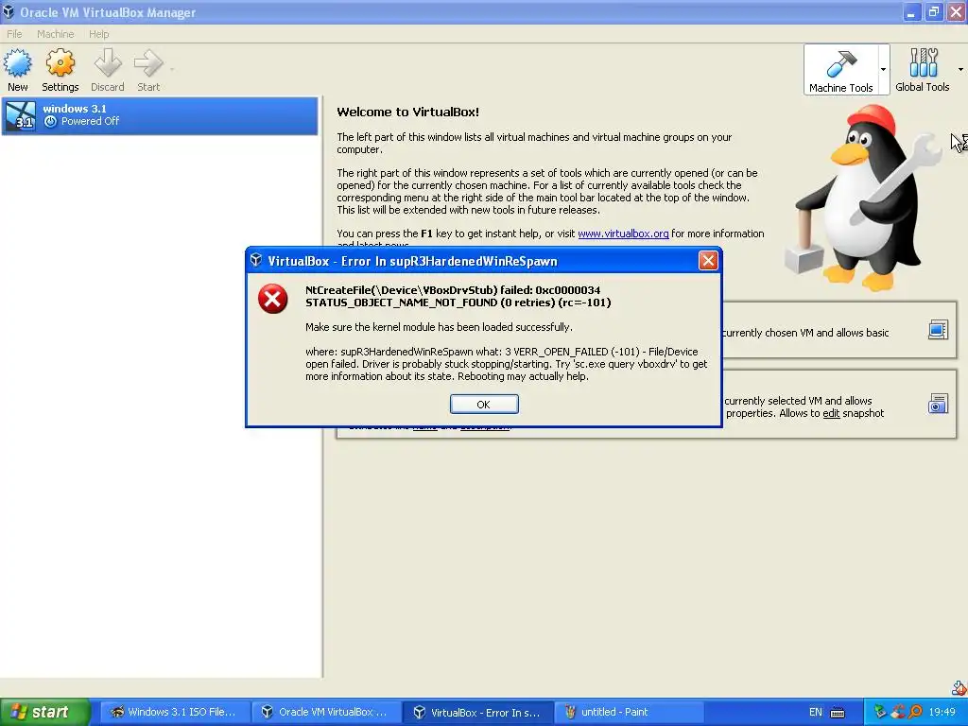The image size is (968, 726).
Task: Expand the Machine Tools dropdown arrow
Action: pyautogui.click(x=884, y=70)
